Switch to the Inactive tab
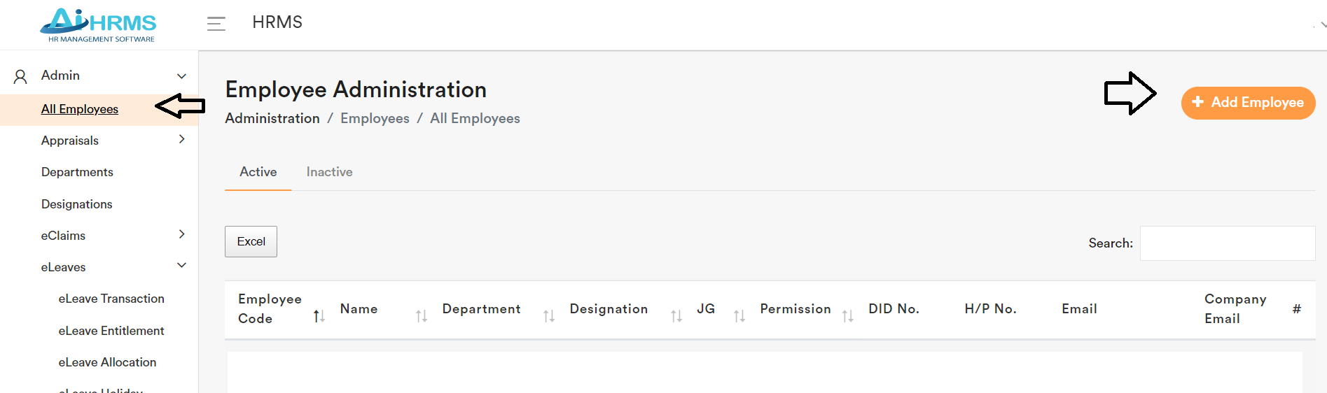Image resolution: width=1327 pixels, height=393 pixels. [329, 172]
